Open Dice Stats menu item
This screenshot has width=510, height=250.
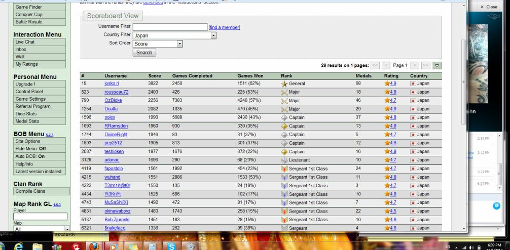pos(40,114)
